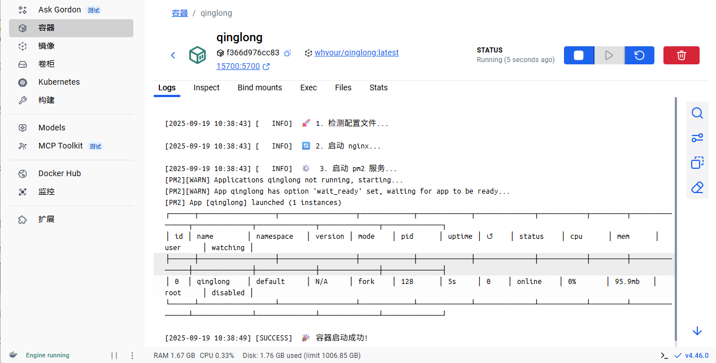Pause the Docker engine
Viewport: 716px width, 363px height.
pos(114,356)
